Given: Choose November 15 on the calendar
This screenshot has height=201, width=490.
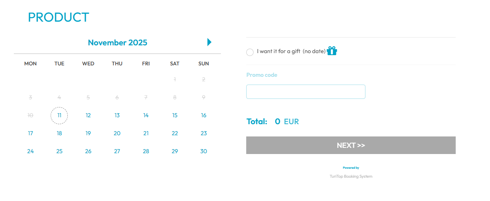Looking at the screenshot, I should click(x=175, y=116).
